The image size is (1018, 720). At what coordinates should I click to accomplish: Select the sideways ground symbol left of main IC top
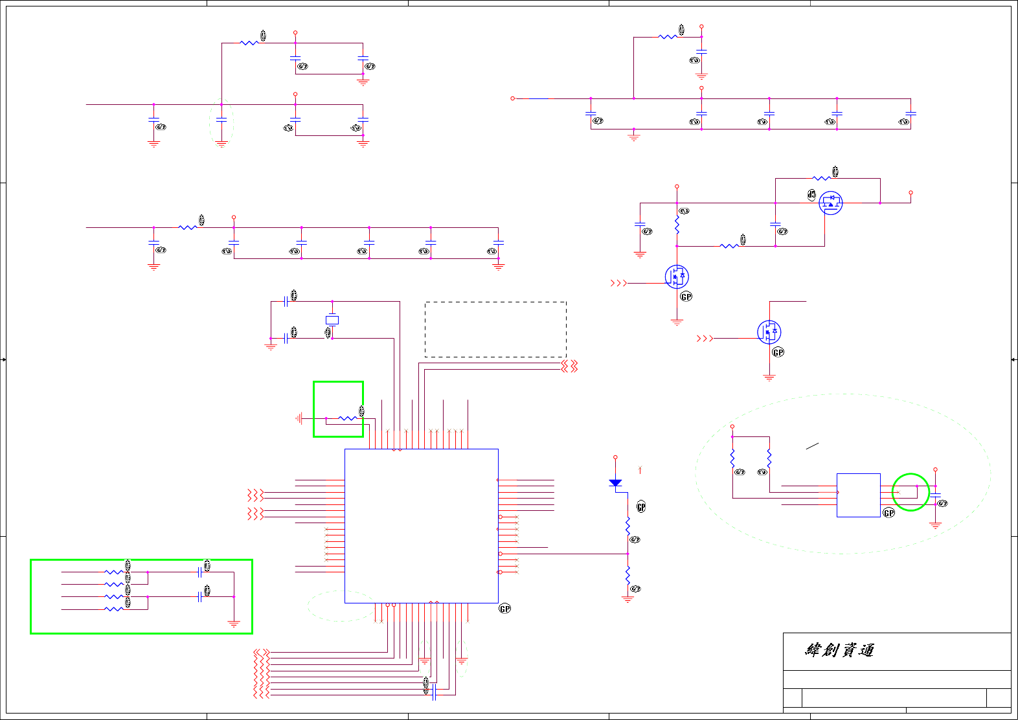pos(299,419)
